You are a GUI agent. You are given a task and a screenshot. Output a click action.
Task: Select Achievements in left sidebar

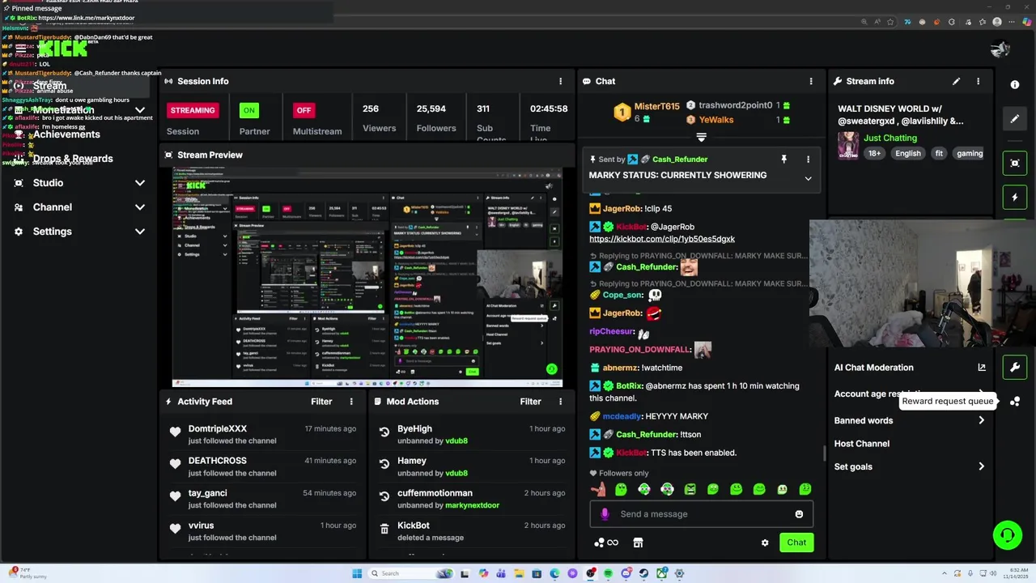point(66,134)
